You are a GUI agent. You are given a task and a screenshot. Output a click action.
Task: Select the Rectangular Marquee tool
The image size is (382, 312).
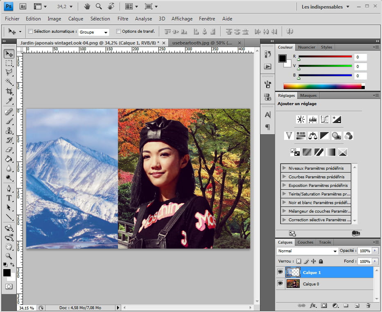coord(9,63)
